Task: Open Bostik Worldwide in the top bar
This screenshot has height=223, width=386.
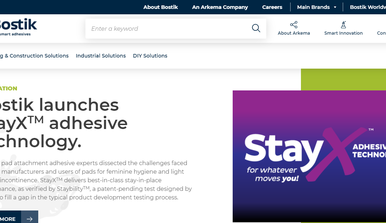Action: click(368, 7)
